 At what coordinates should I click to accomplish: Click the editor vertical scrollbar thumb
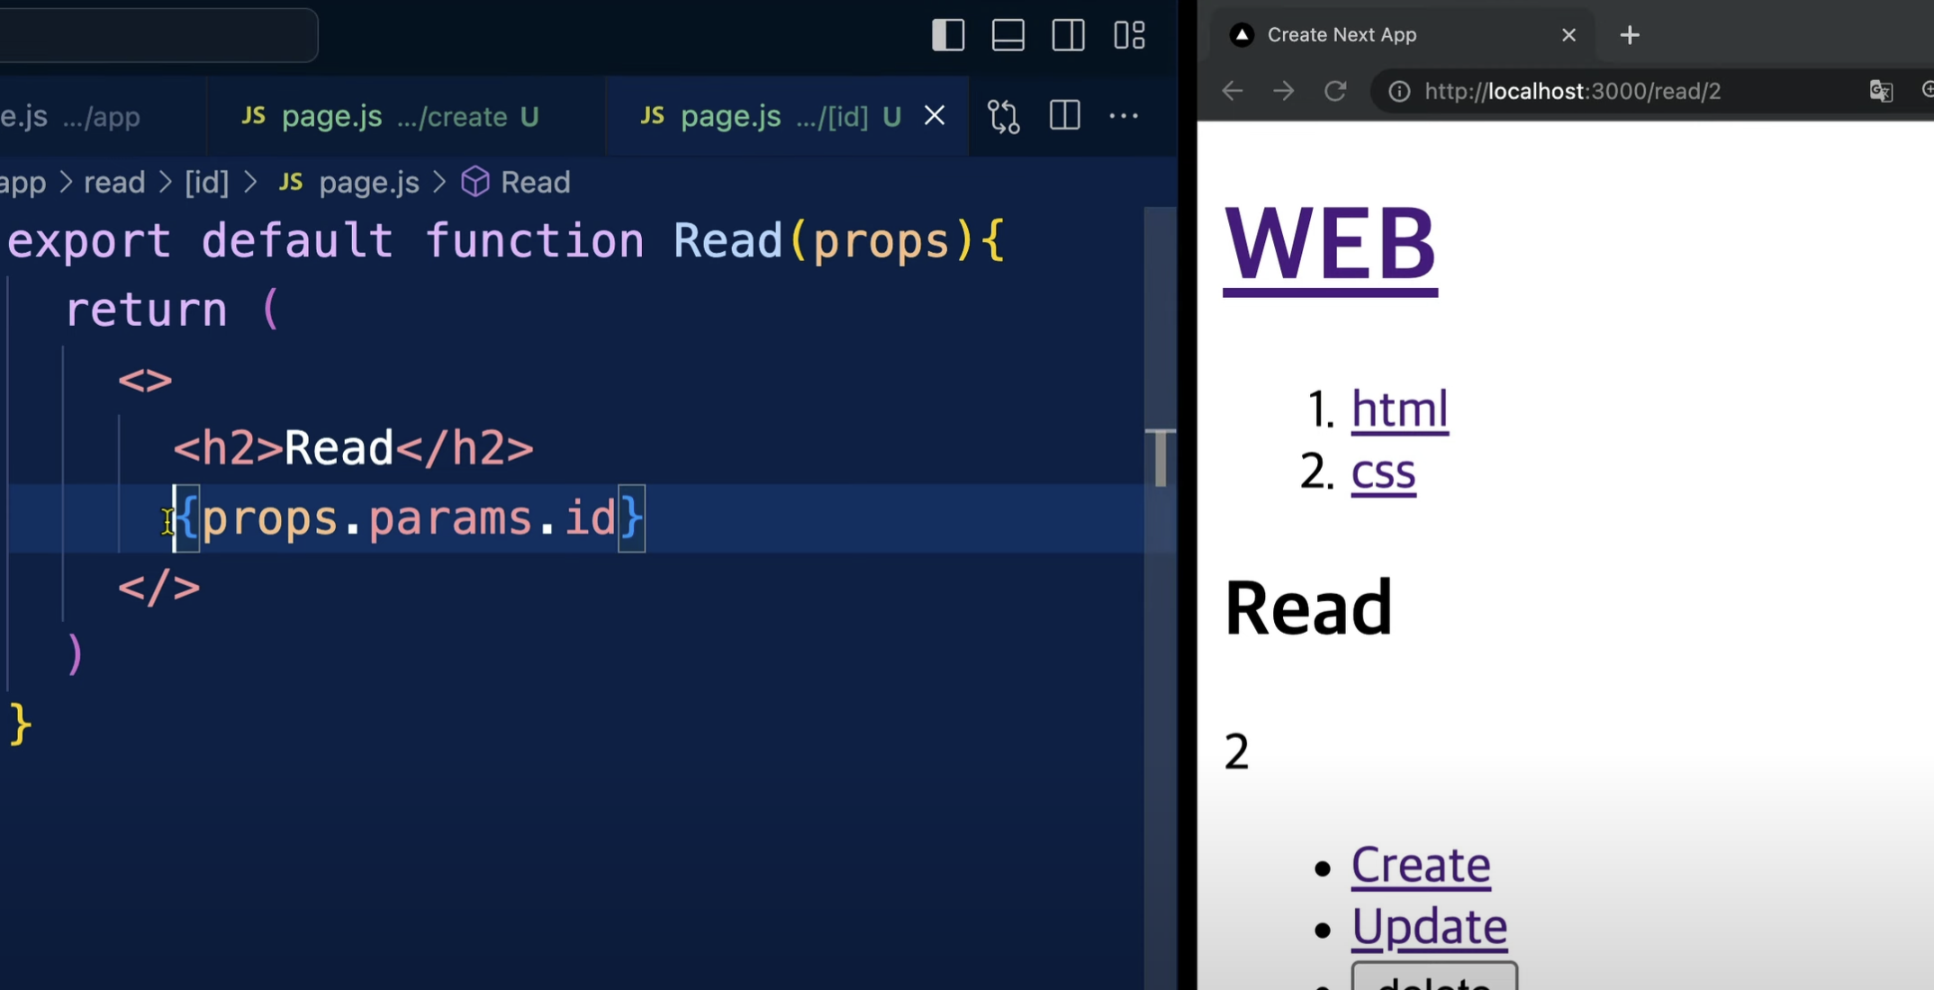pos(1161,457)
